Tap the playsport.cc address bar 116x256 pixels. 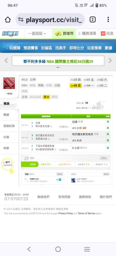point(50,20)
